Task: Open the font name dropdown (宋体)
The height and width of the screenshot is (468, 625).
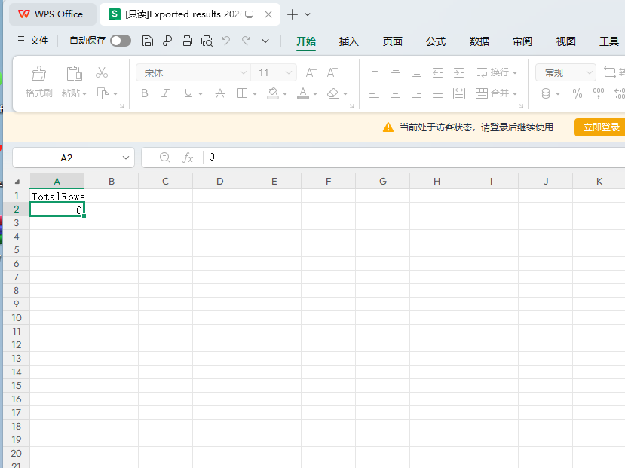Action: tap(243, 73)
